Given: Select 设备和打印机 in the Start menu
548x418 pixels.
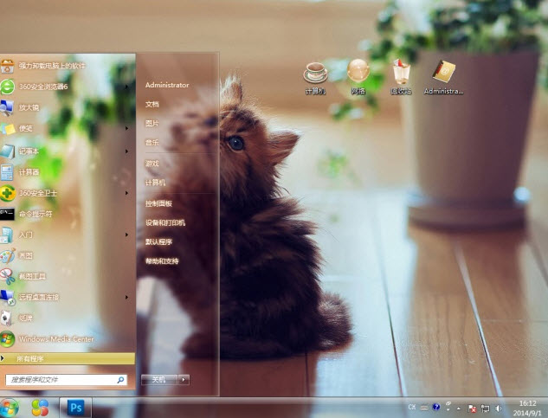Looking at the screenshot, I should point(164,222).
